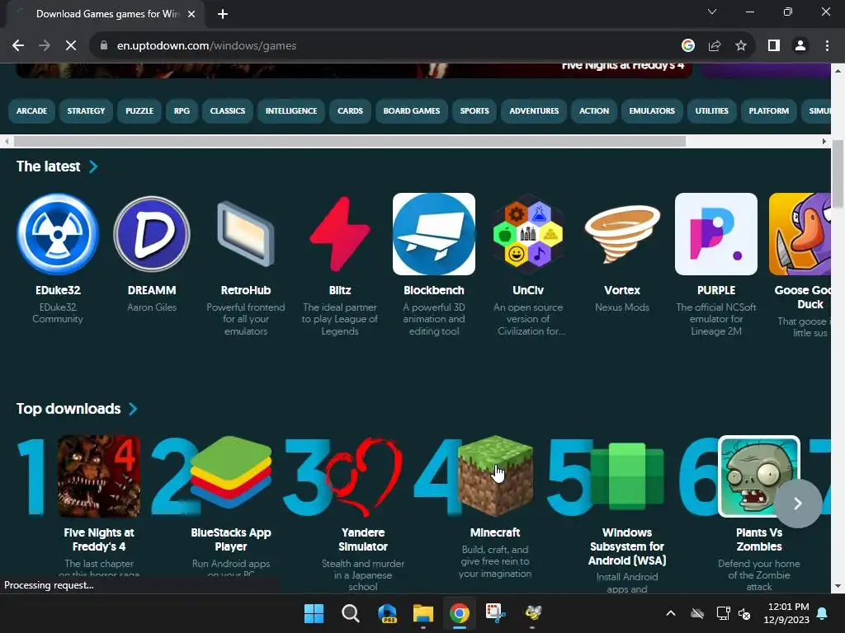Toggle the Chrome side panel

(774, 46)
